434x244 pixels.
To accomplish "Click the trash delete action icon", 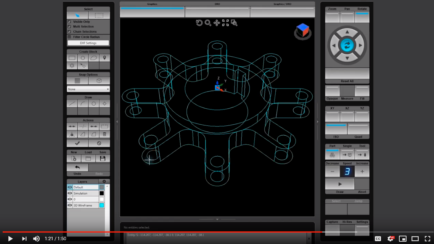I will point(104,134).
